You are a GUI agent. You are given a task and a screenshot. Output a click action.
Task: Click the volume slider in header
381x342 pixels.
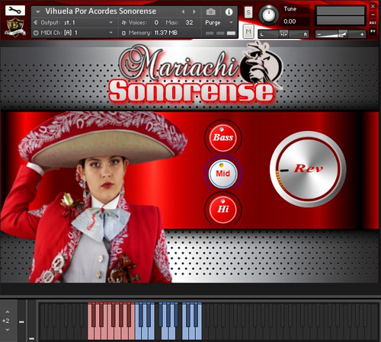point(341,34)
